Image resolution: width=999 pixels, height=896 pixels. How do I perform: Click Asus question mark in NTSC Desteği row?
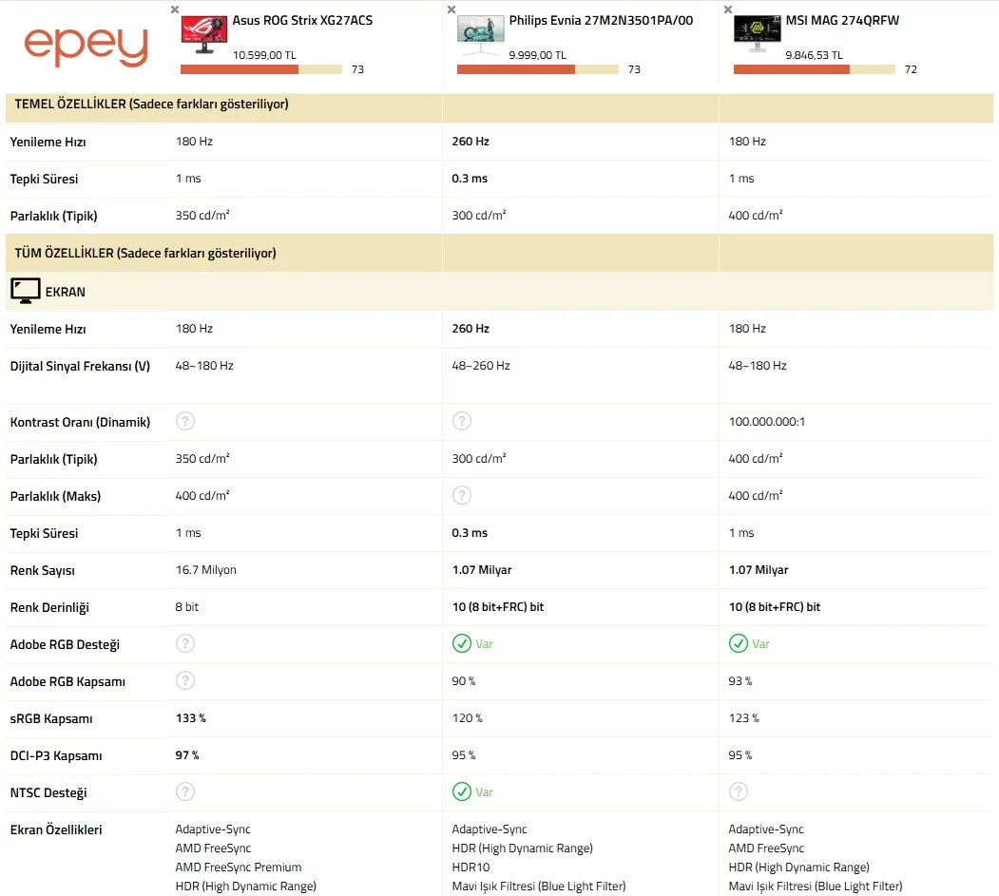click(x=185, y=791)
